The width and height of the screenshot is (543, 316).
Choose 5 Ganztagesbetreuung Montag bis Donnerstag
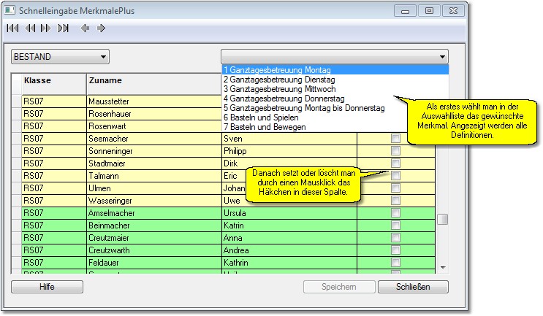click(x=304, y=108)
